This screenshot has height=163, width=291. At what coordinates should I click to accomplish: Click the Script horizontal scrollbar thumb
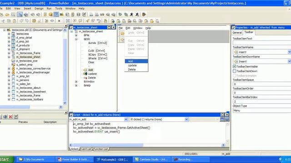[x=108, y=145]
